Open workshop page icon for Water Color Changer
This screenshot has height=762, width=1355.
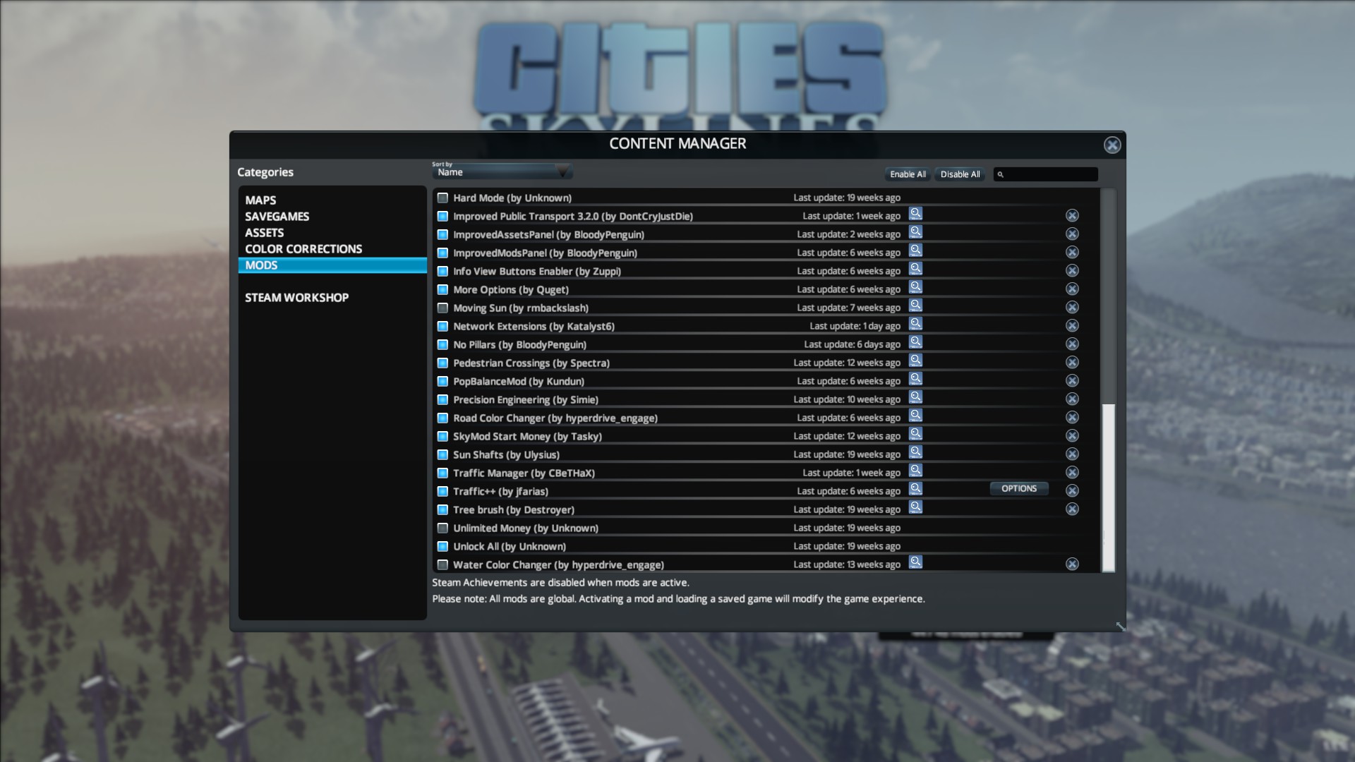pos(915,562)
